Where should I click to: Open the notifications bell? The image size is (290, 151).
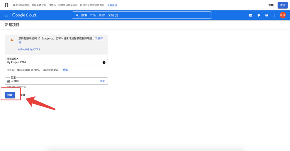[258, 15]
